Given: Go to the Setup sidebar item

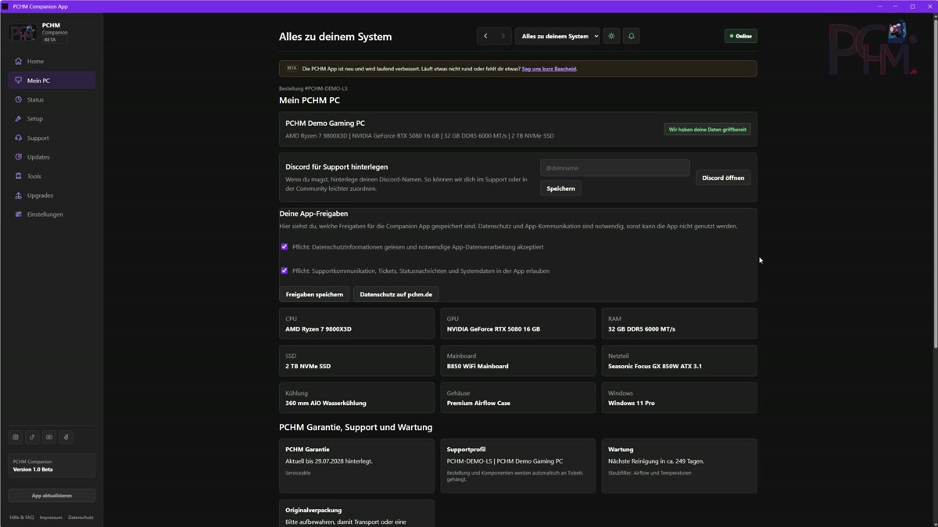Looking at the screenshot, I should (52, 119).
